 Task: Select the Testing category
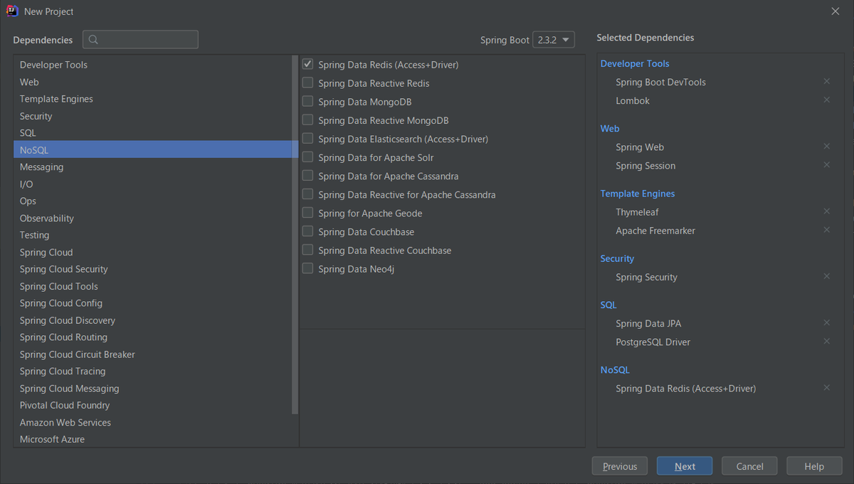[x=152, y=235]
